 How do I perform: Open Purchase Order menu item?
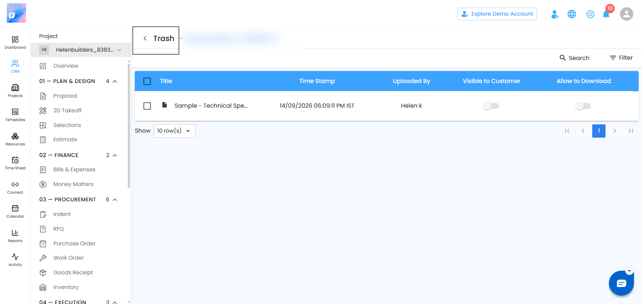click(x=74, y=243)
